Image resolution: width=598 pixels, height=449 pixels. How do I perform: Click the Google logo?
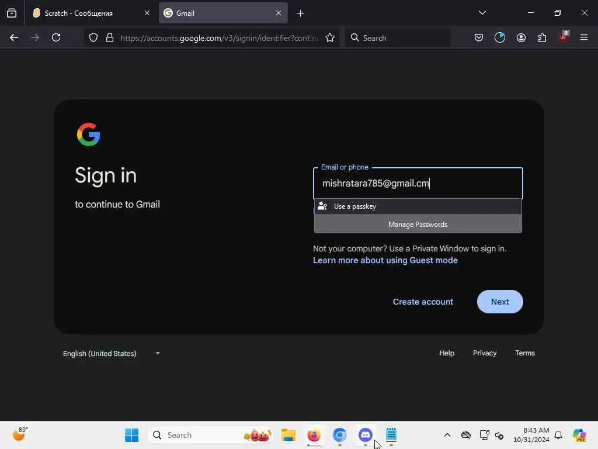pos(89,134)
